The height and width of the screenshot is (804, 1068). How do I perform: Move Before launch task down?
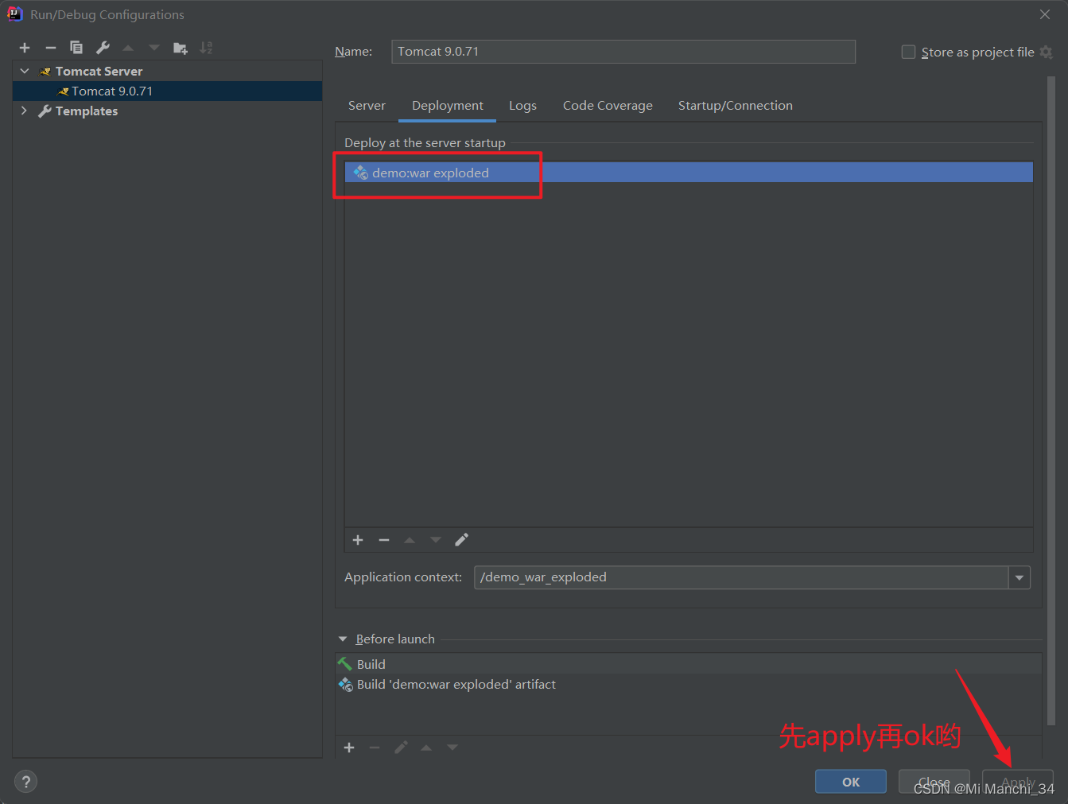pyautogui.click(x=452, y=748)
